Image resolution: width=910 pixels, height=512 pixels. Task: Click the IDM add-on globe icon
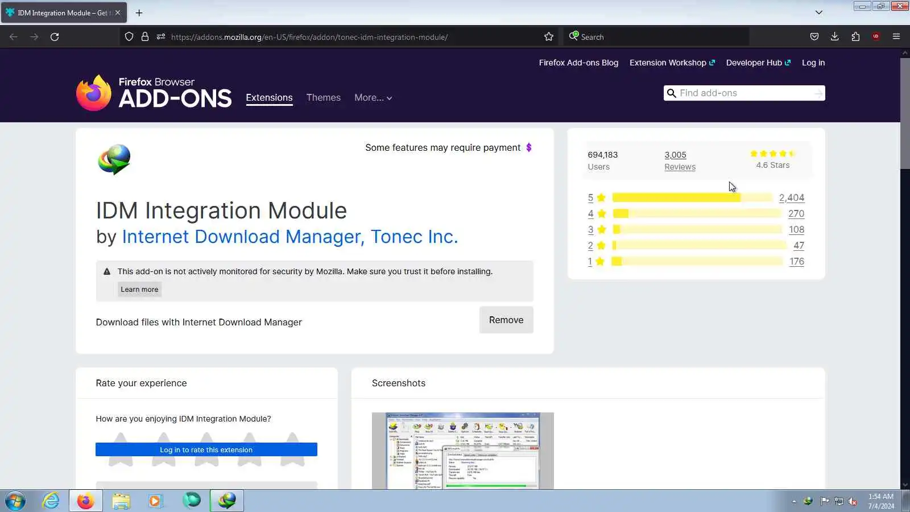pos(114,159)
